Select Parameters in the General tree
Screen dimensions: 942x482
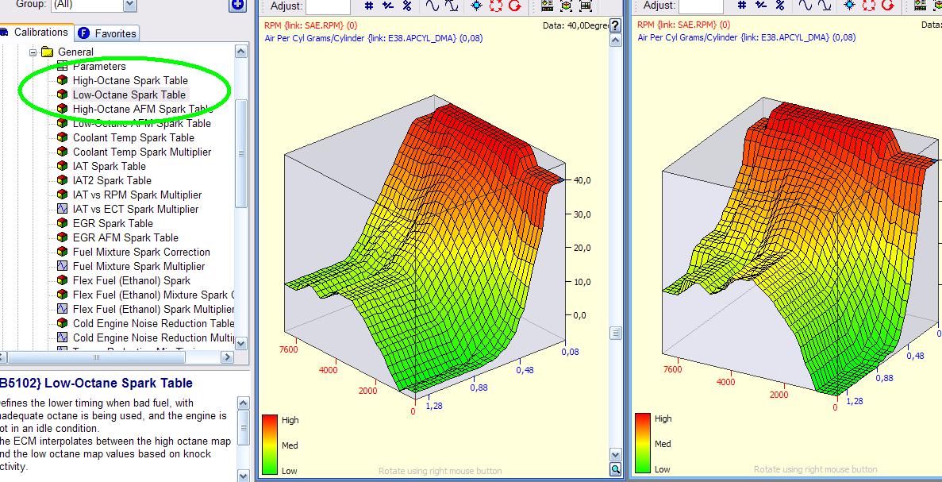pyautogui.click(x=99, y=66)
